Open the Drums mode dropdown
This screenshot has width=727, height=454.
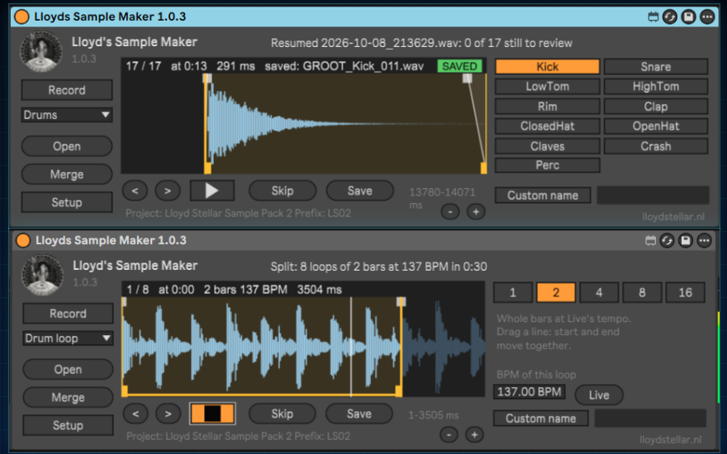tap(67, 115)
